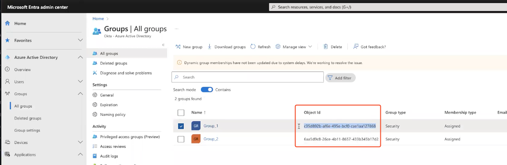The height and width of the screenshot is (165, 507).
Task: Click the Azure Active Directory diamond icon
Action: coord(7,57)
